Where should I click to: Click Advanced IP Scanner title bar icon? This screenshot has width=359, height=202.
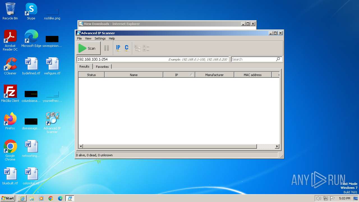(79, 33)
